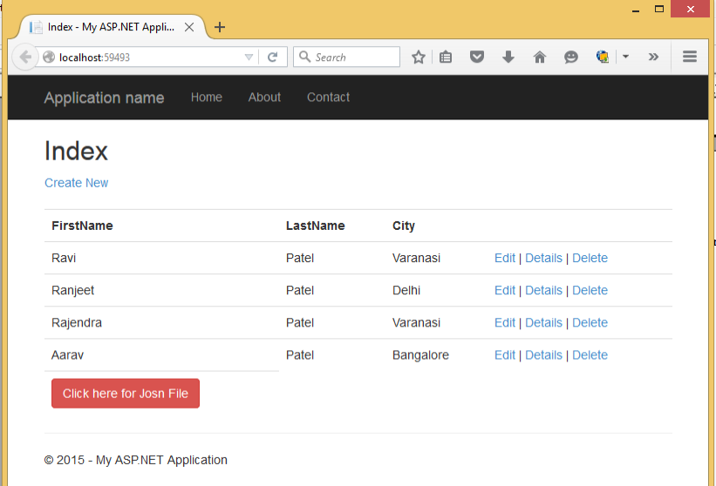Open the Firefox hamburger menu
716x486 pixels.
[690, 57]
